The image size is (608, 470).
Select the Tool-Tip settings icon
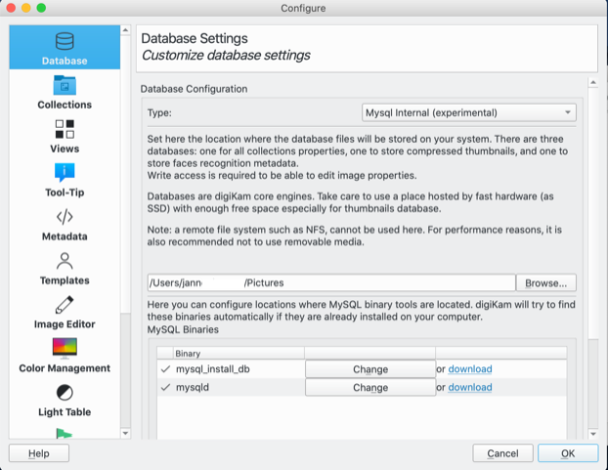click(65, 174)
